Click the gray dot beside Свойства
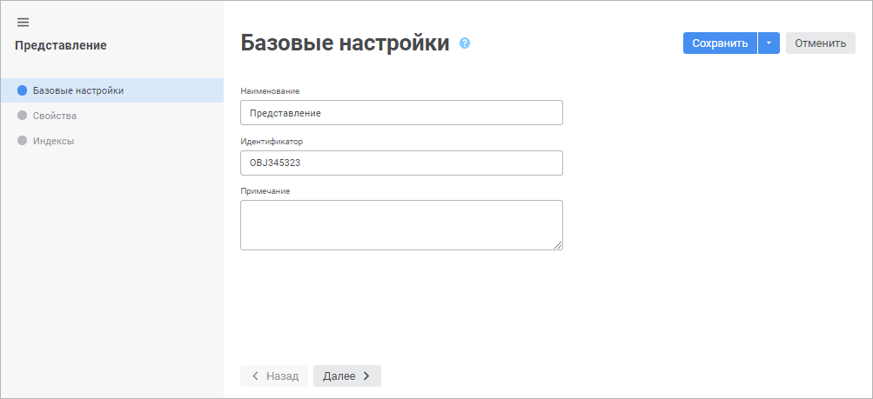 [23, 116]
